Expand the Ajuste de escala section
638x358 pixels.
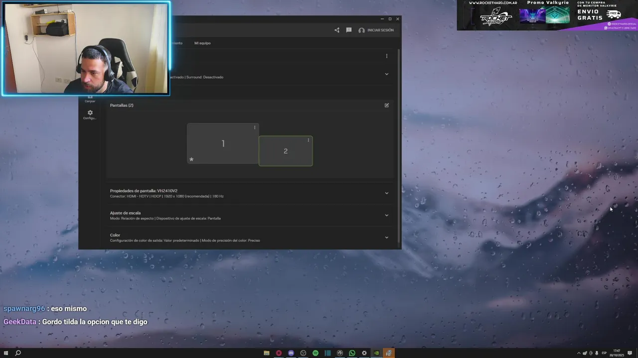point(387,215)
